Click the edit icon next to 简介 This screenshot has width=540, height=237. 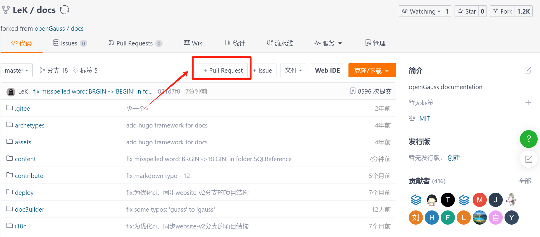tap(528, 71)
